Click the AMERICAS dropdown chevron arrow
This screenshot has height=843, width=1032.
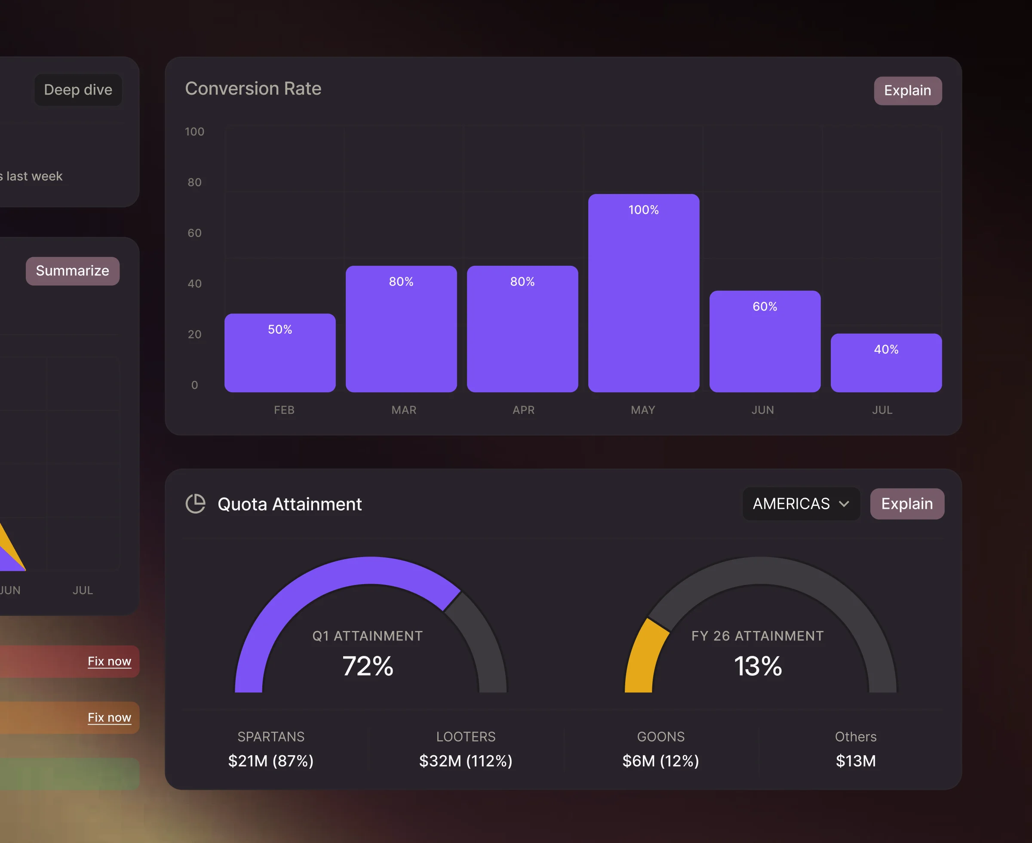pos(844,504)
